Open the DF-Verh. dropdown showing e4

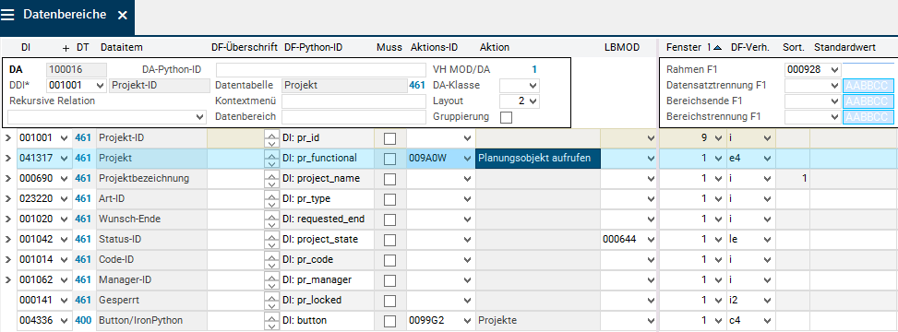click(768, 159)
